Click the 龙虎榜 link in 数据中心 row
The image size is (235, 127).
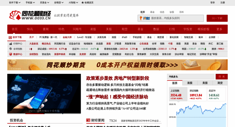pos(83,54)
